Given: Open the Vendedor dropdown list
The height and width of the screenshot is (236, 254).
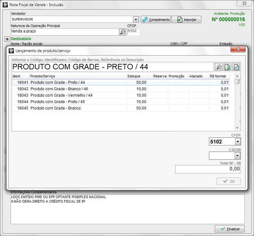Looking at the screenshot, I should click(136, 20).
